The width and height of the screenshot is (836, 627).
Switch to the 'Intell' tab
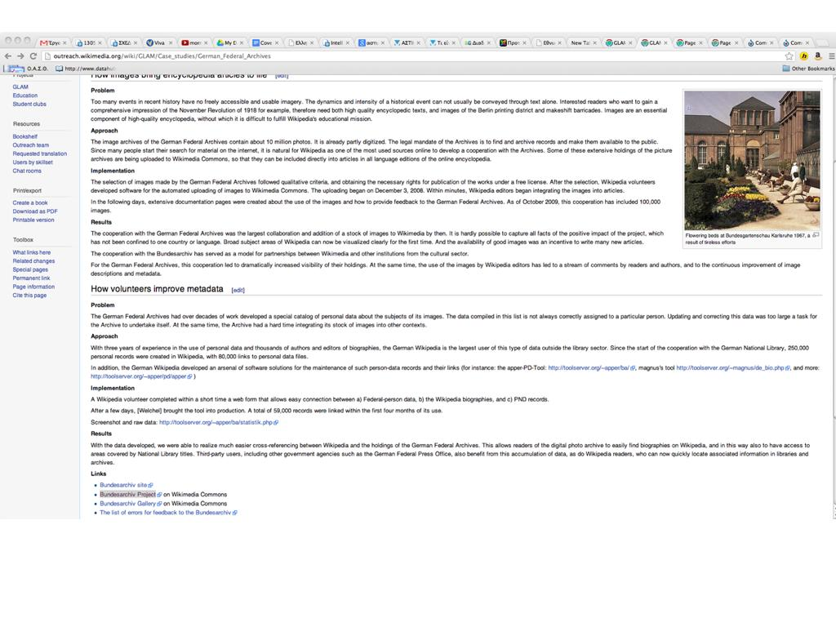coord(336,42)
